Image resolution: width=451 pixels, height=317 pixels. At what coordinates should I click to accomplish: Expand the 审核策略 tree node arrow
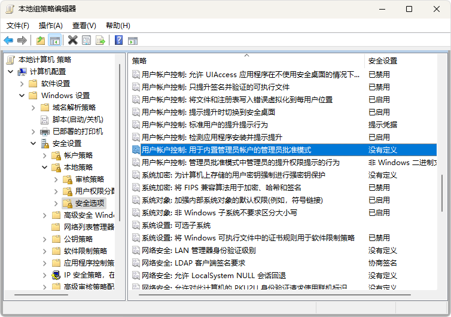pos(56,179)
